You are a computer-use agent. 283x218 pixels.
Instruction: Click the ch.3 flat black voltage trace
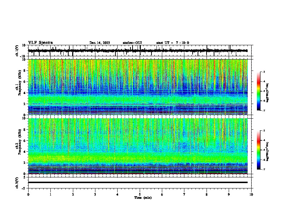[x=138, y=182]
